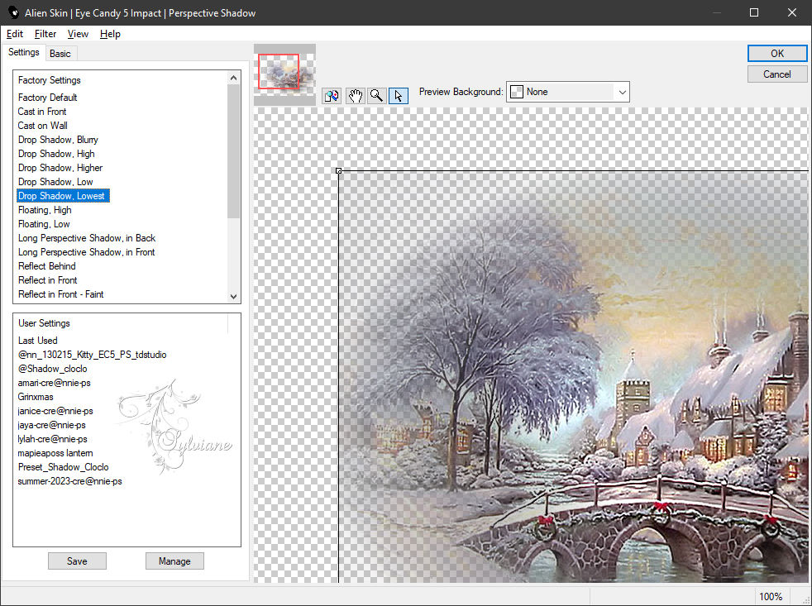The height and width of the screenshot is (606, 812).
Task: Open the Help menu
Action: pyautogui.click(x=110, y=34)
